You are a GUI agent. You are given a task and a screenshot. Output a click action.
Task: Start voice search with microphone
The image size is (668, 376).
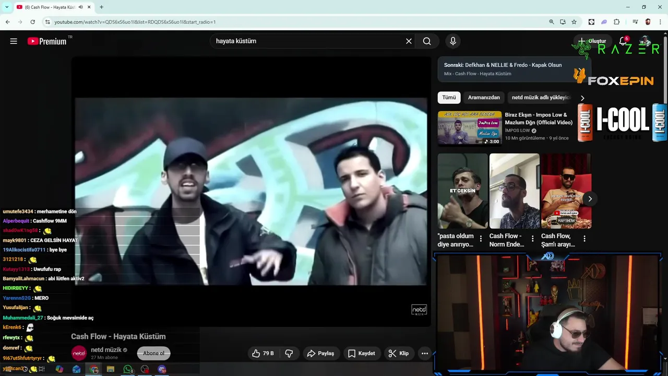click(453, 41)
